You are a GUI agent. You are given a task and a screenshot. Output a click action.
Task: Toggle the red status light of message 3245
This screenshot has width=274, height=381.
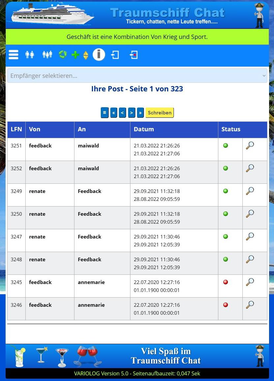tap(225, 282)
